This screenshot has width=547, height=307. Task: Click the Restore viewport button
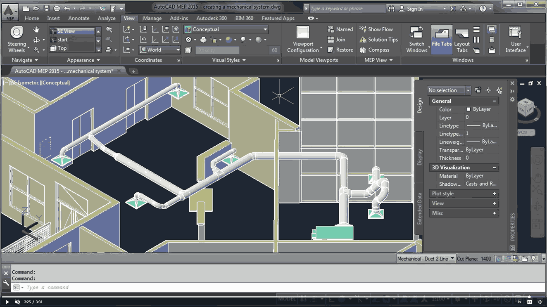[340, 50]
